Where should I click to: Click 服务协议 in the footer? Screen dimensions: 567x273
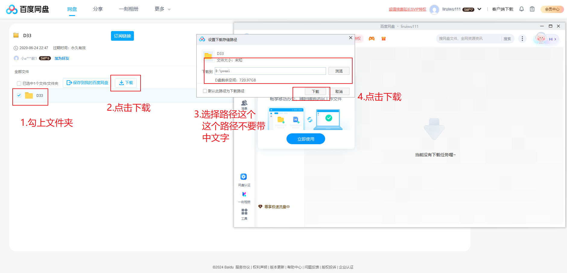[x=243, y=267]
